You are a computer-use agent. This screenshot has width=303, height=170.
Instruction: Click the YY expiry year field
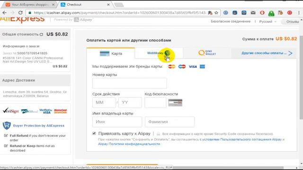coord(130,102)
